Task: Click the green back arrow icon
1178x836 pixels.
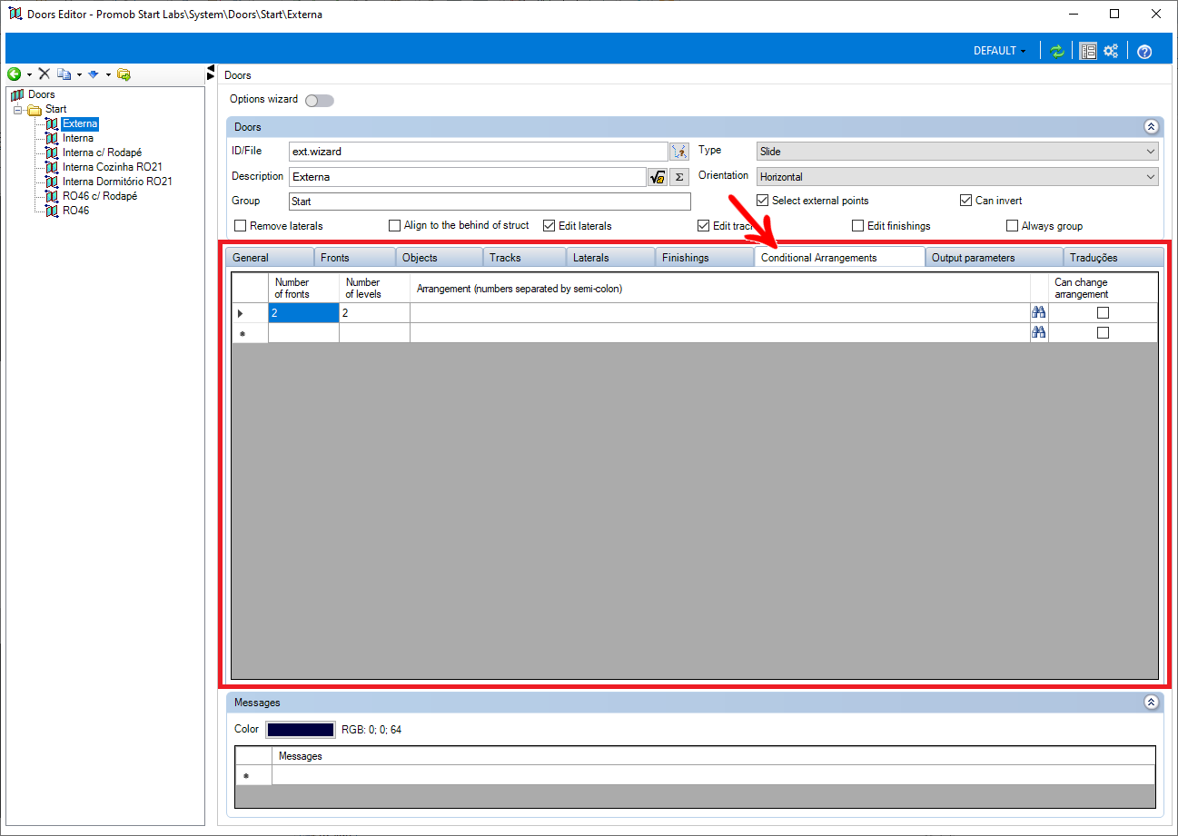Action: point(14,74)
